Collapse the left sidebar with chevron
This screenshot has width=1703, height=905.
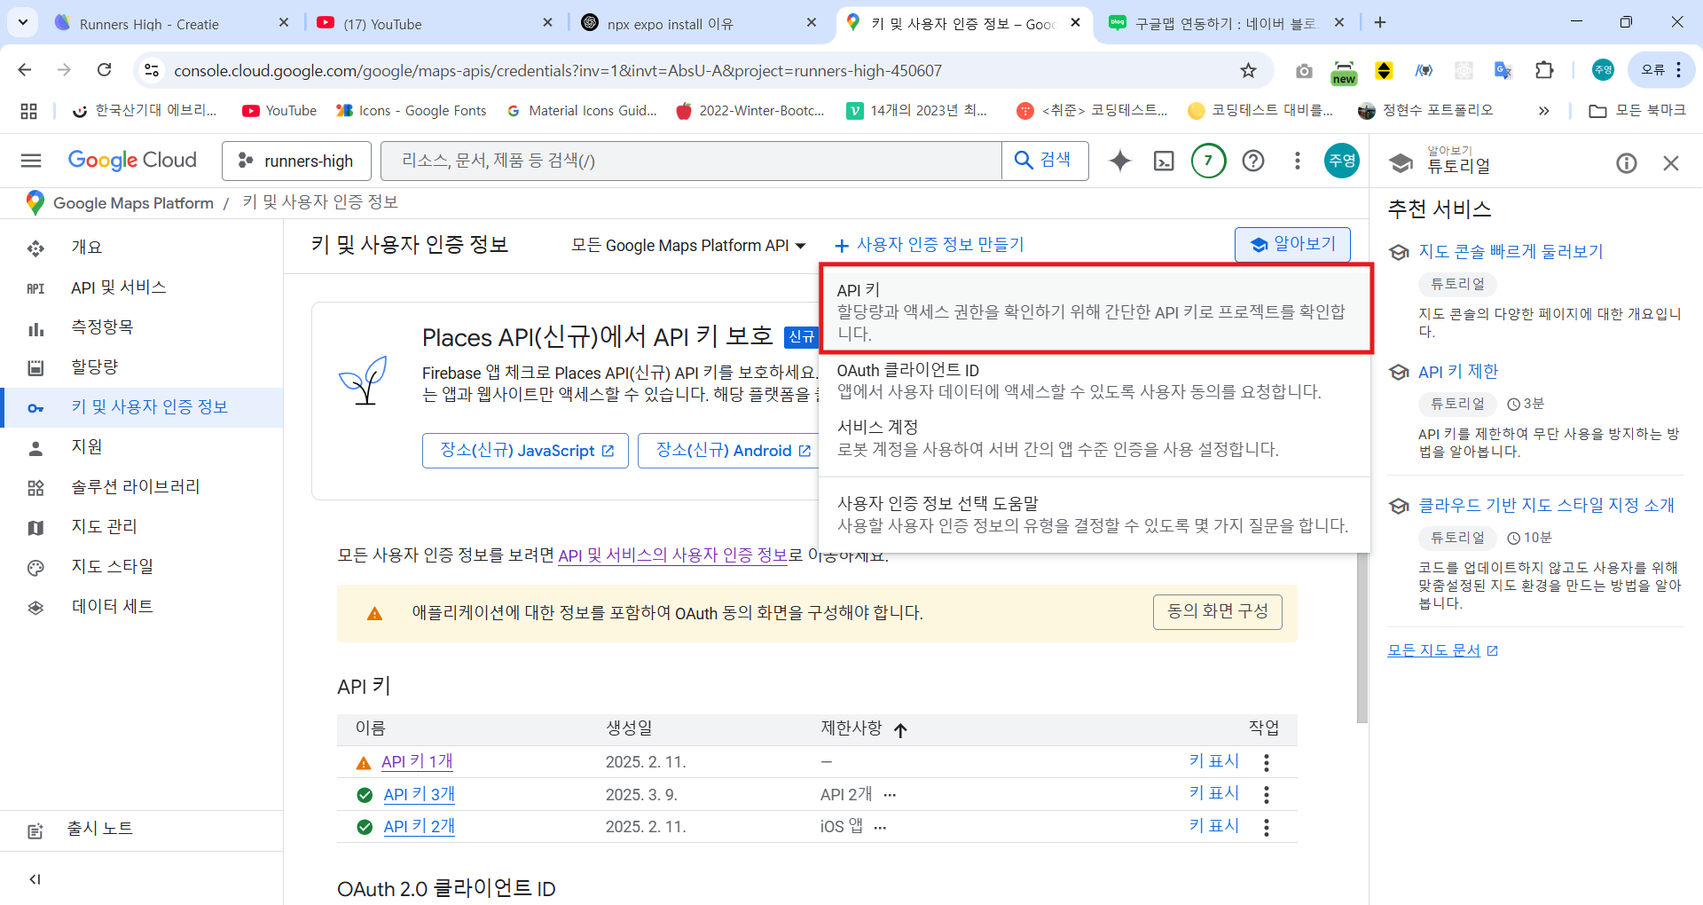pos(35,879)
